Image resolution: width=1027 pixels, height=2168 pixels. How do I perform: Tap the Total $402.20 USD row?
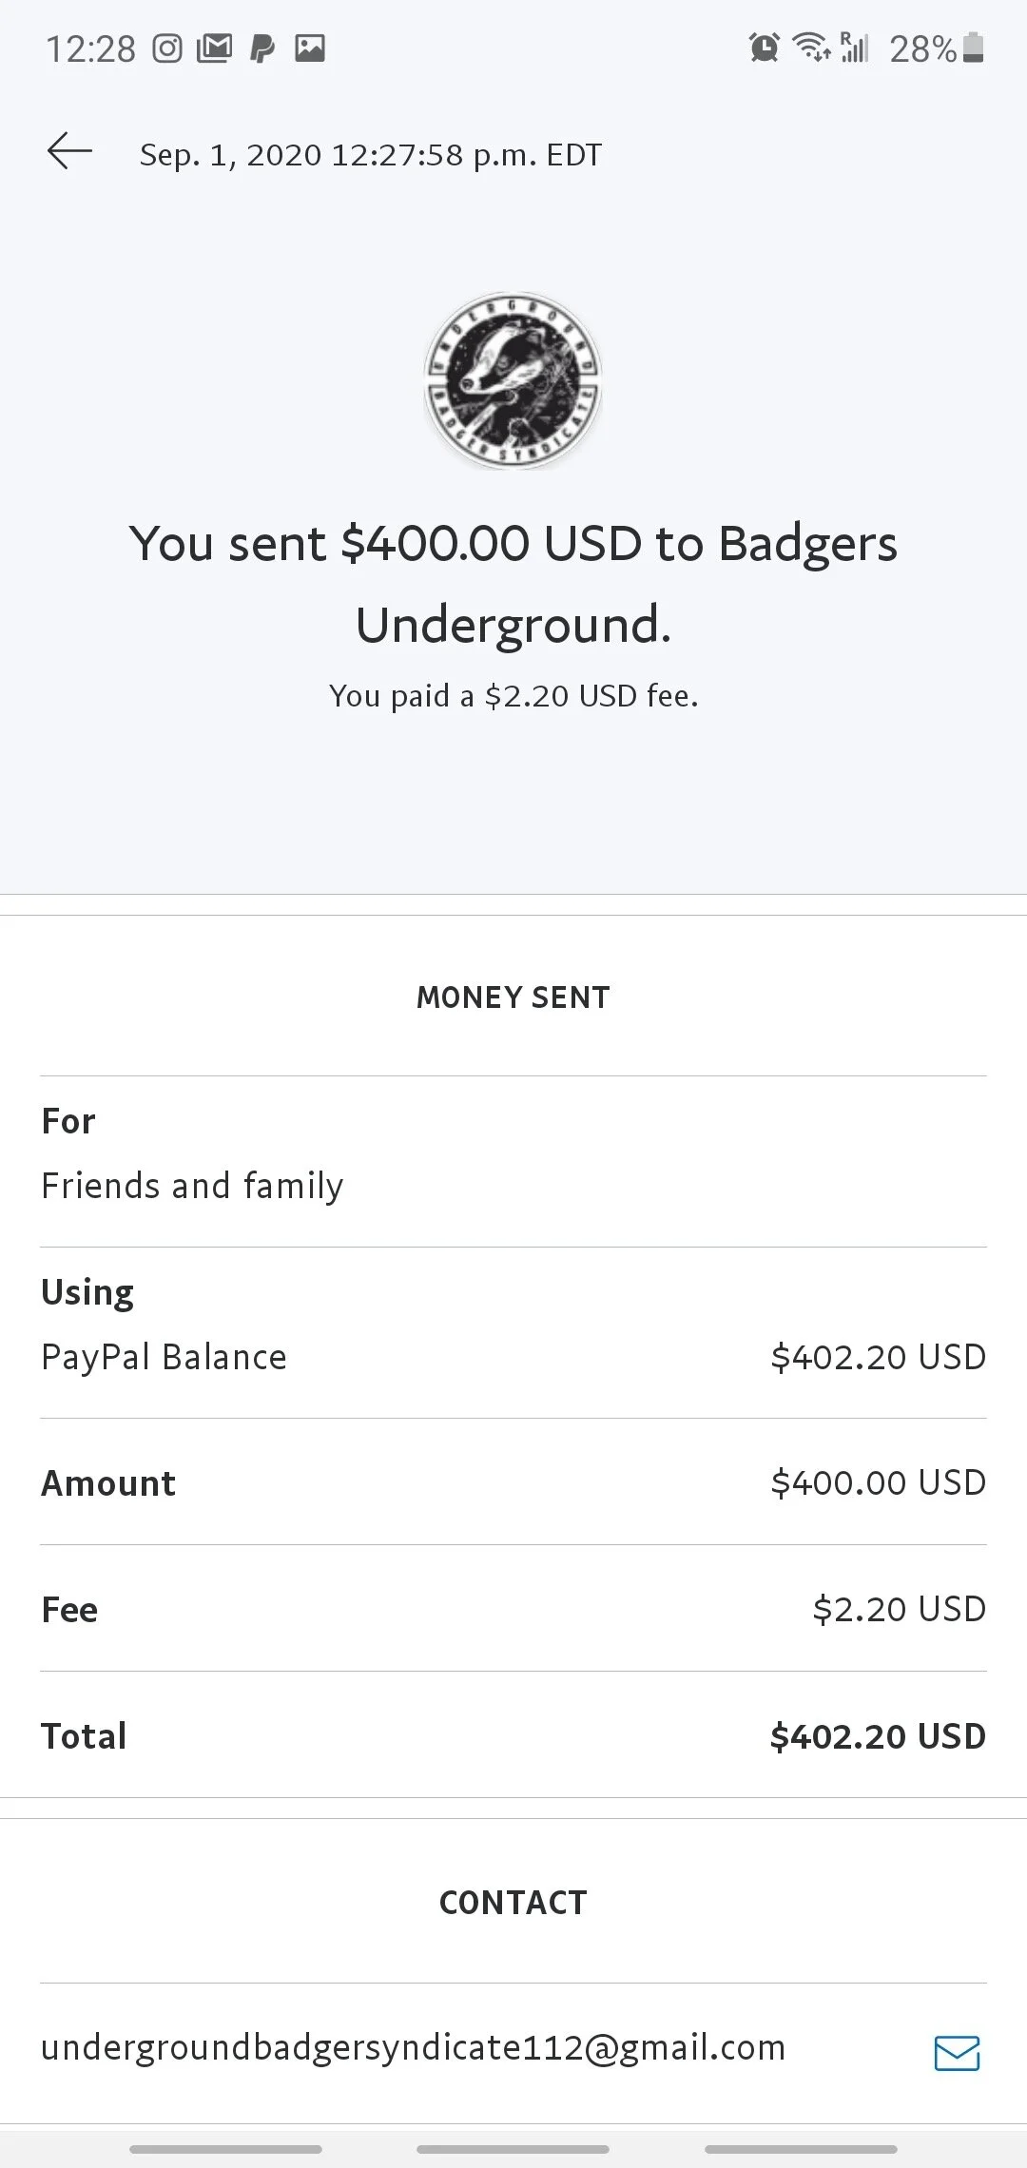click(x=513, y=1736)
